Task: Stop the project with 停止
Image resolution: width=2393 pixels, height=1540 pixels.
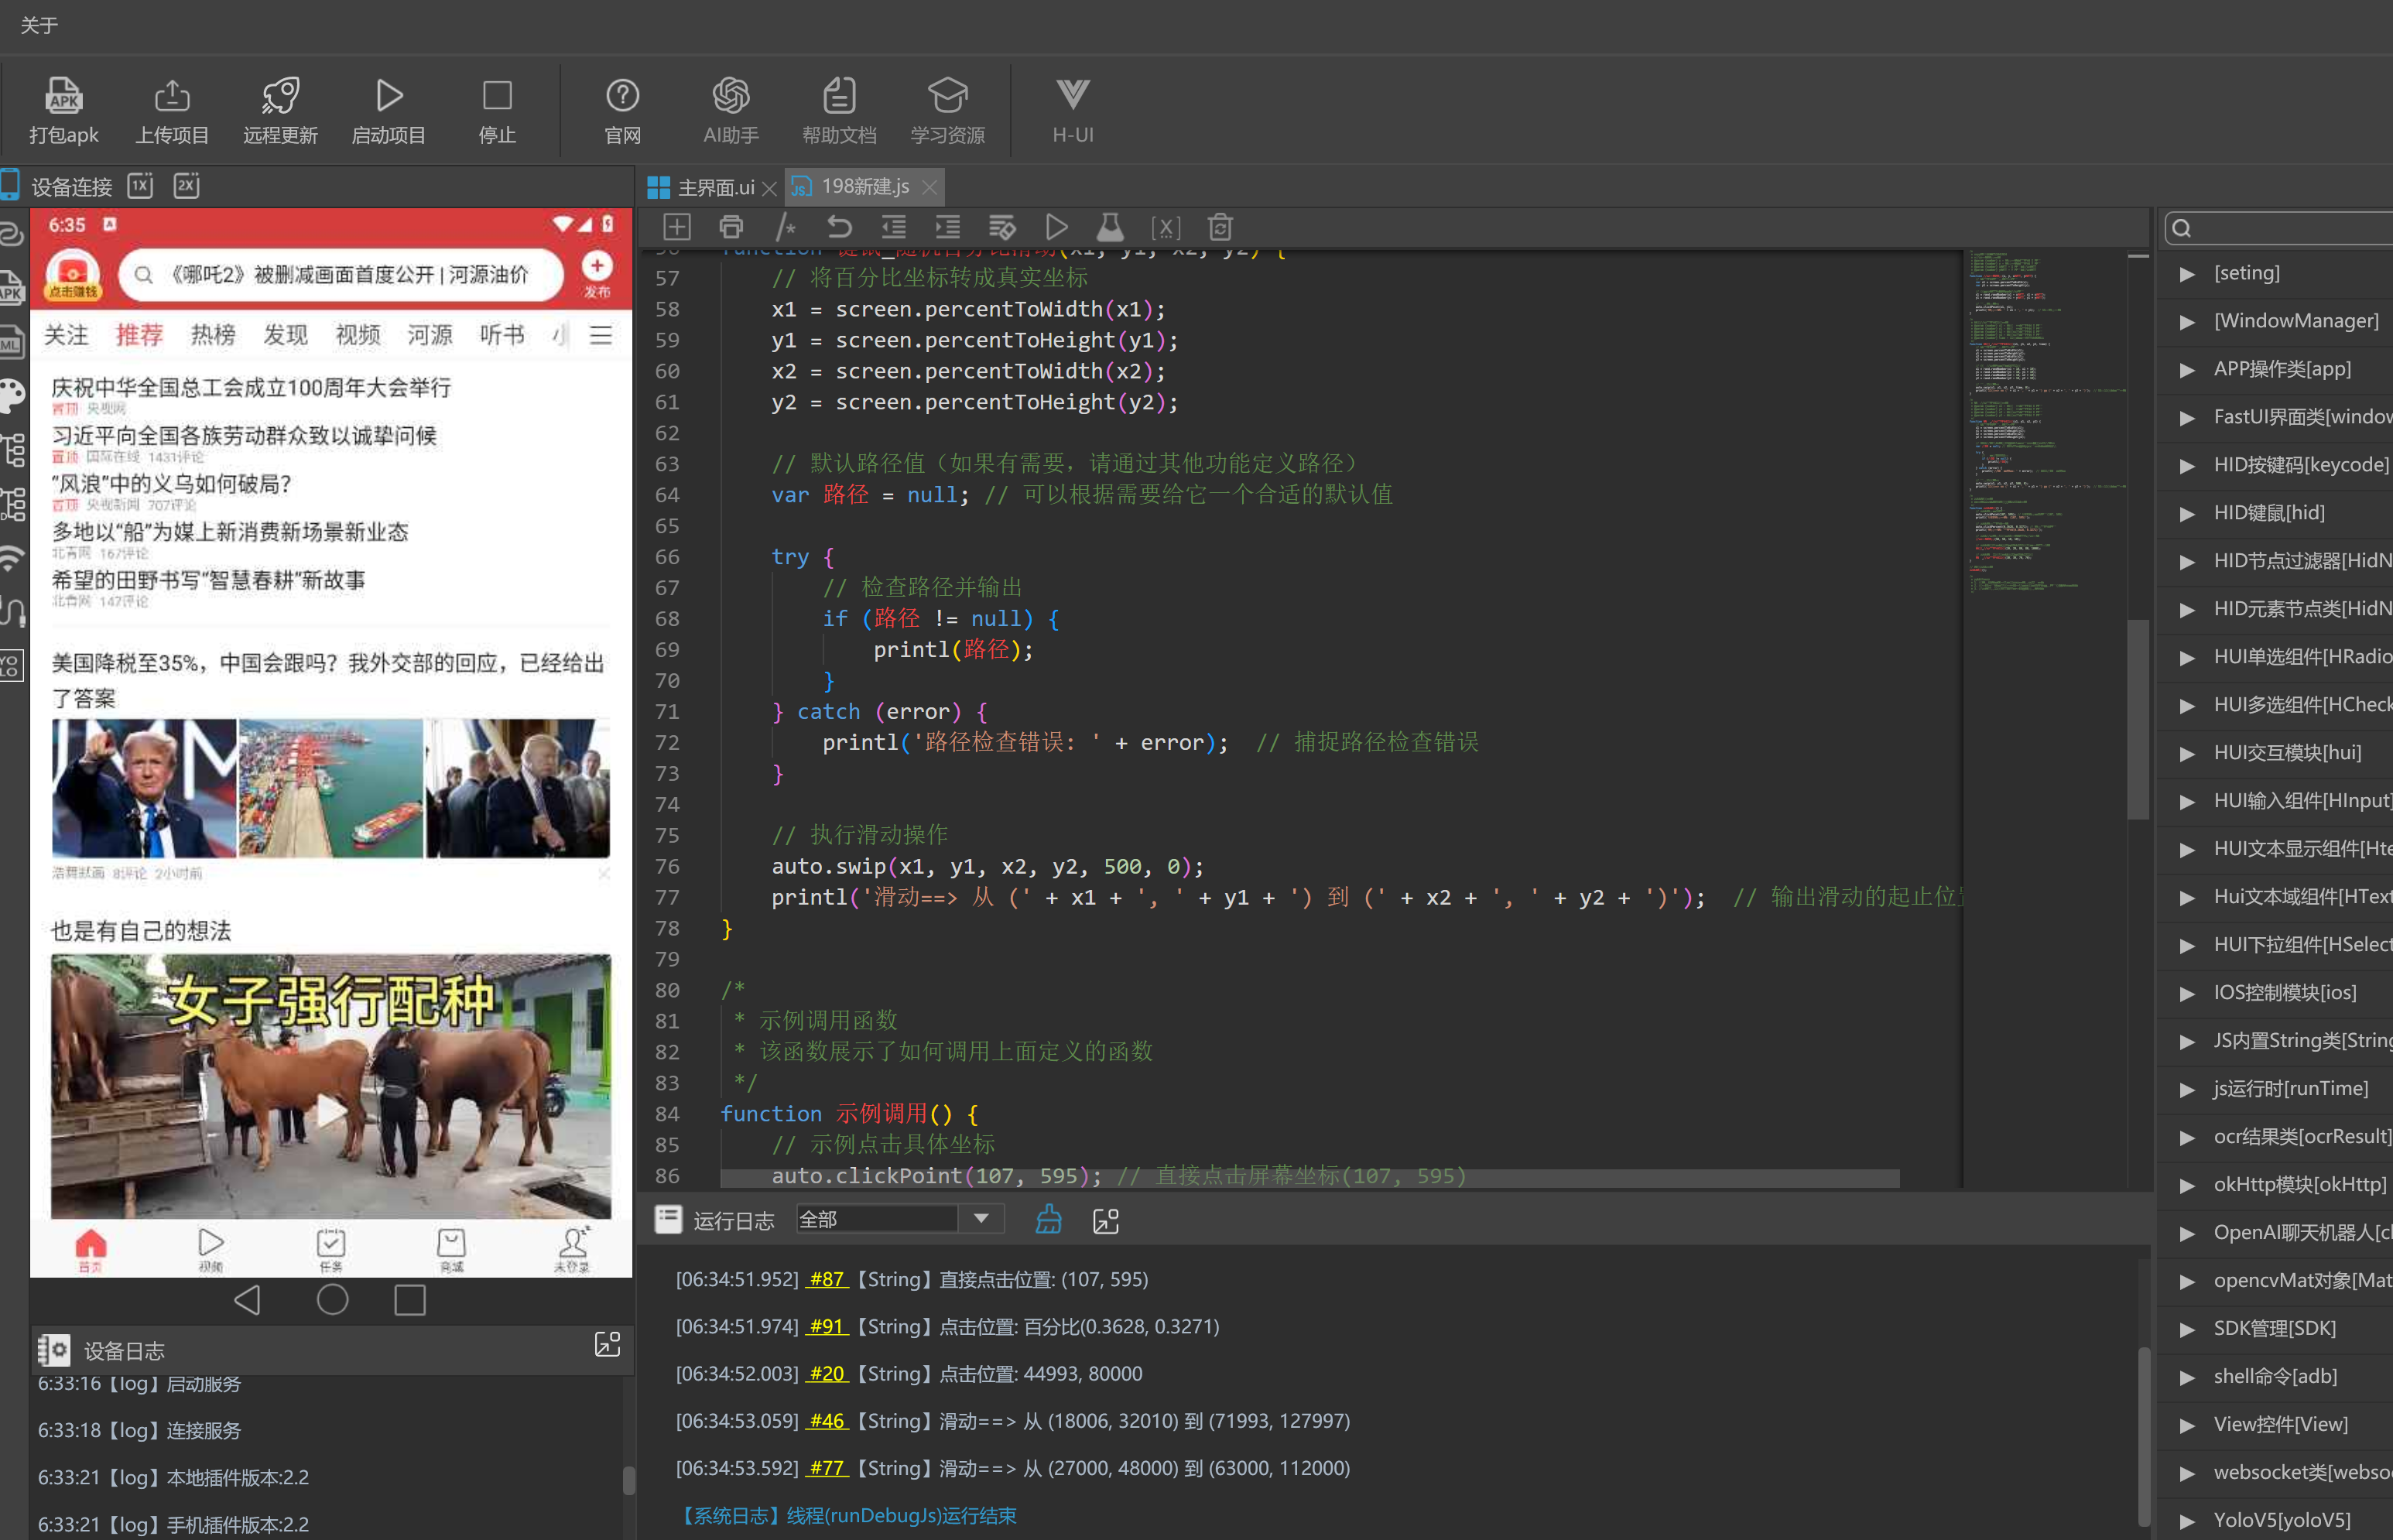Action: pos(497,111)
